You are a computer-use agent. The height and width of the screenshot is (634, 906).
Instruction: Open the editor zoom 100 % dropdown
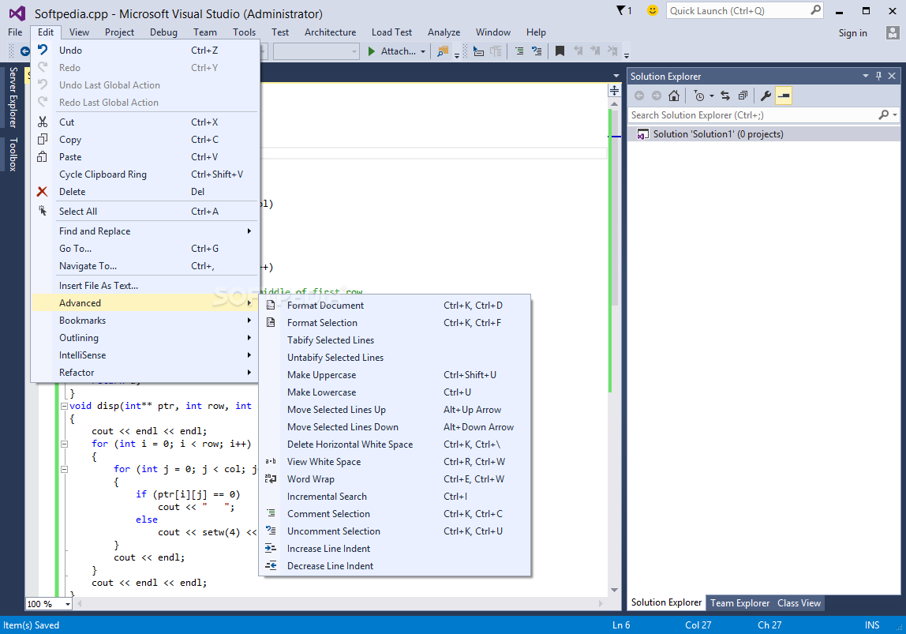click(68, 604)
